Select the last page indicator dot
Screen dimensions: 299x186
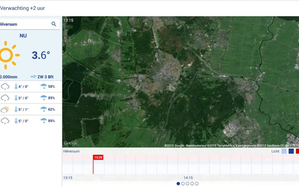(x=197, y=184)
